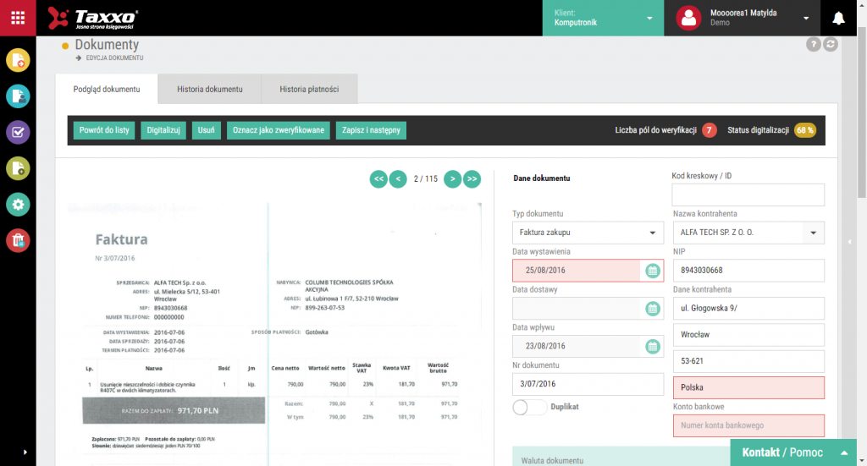
Task: Open the Nazwa kontrahenta dropdown arrow
Action: click(x=814, y=233)
